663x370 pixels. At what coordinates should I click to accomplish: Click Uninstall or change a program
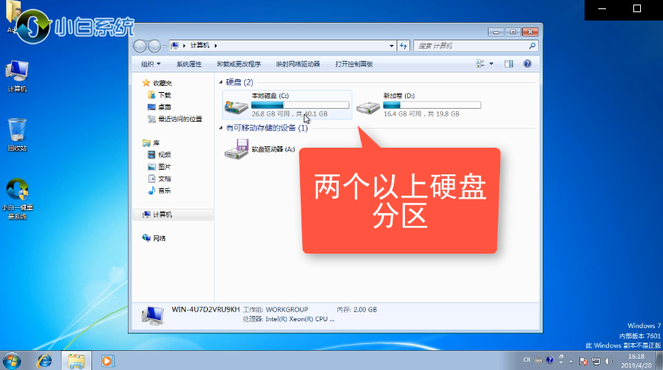pos(238,64)
